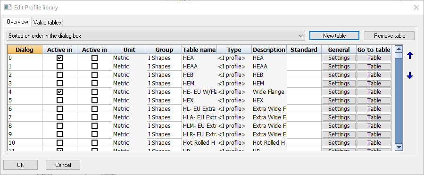Select the Overview tab

tap(17, 22)
